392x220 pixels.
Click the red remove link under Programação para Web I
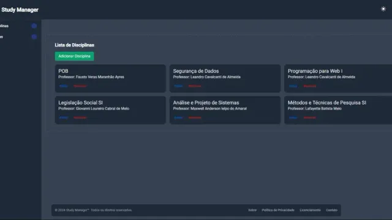pos(310,86)
